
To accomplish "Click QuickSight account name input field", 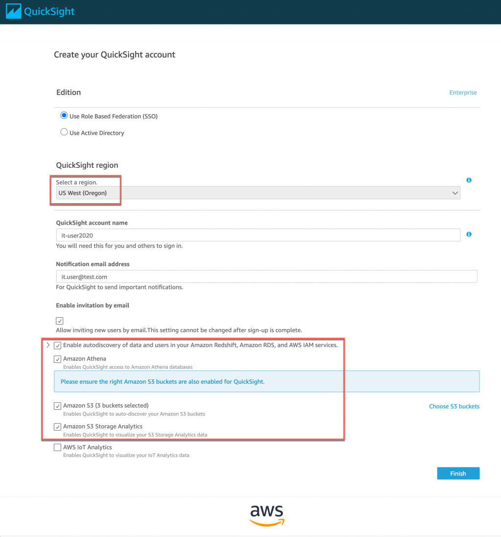I will point(258,235).
